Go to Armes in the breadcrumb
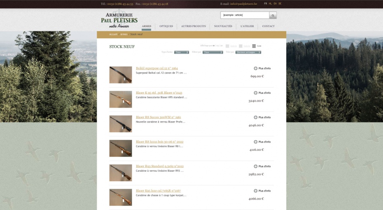The image size is (383, 210). pos(124,35)
